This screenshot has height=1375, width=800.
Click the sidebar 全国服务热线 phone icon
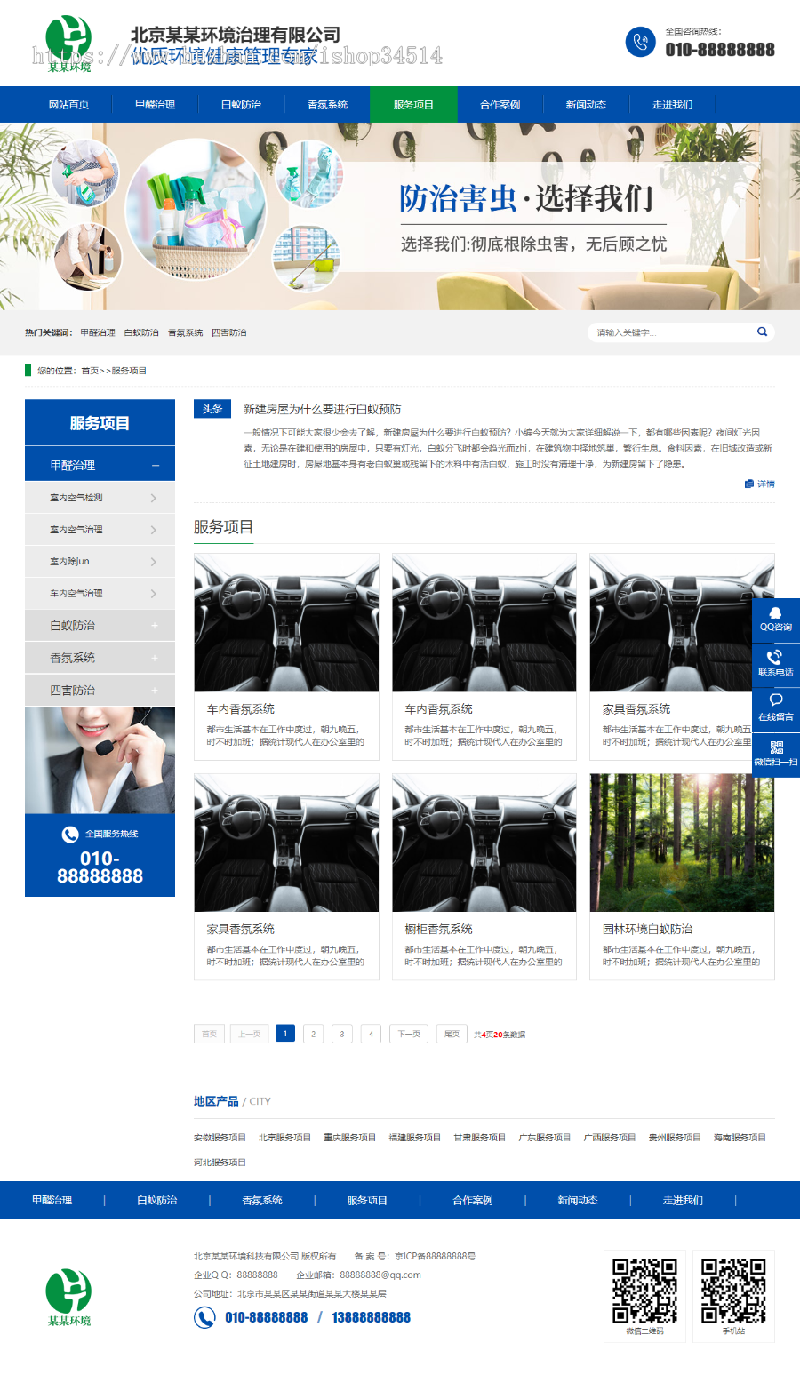pos(70,834)
